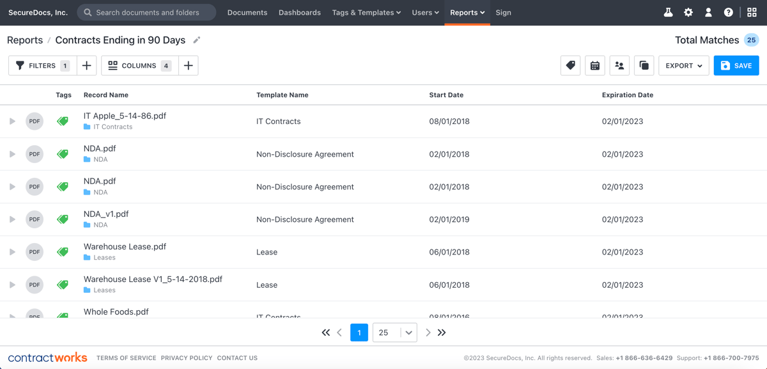
Task: Open the rows-per-page dropdown showing 25
Action: click(x=394, y=333)
